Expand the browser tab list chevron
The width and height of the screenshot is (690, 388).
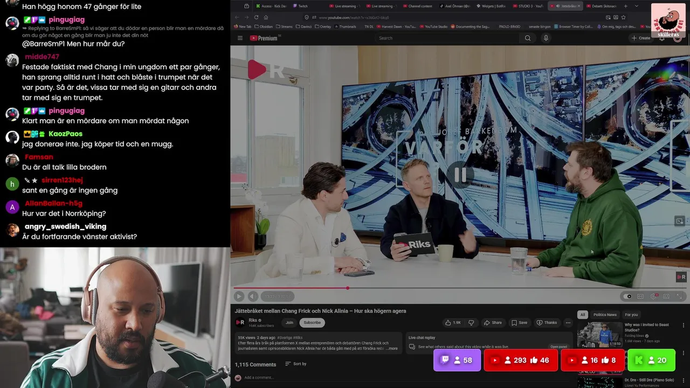coord(636,6)
